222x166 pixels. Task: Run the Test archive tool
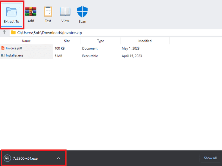(48, 15)
